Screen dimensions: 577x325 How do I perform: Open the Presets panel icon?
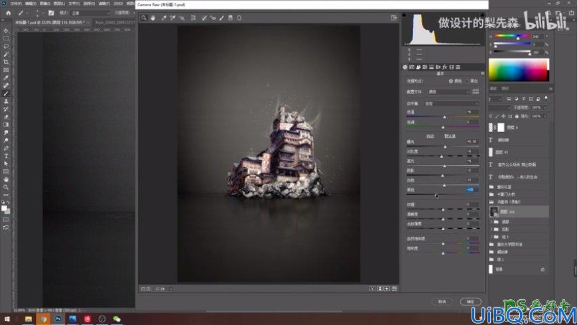(x=458, y=67)
